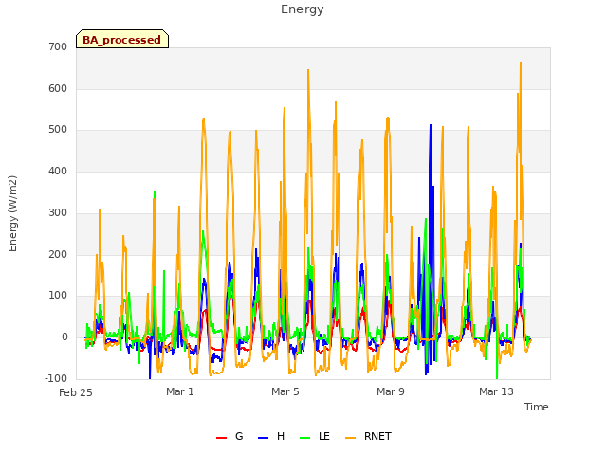Click the 600 y-axis tick label
607x455 pixels.
click(x=58, y=88)
